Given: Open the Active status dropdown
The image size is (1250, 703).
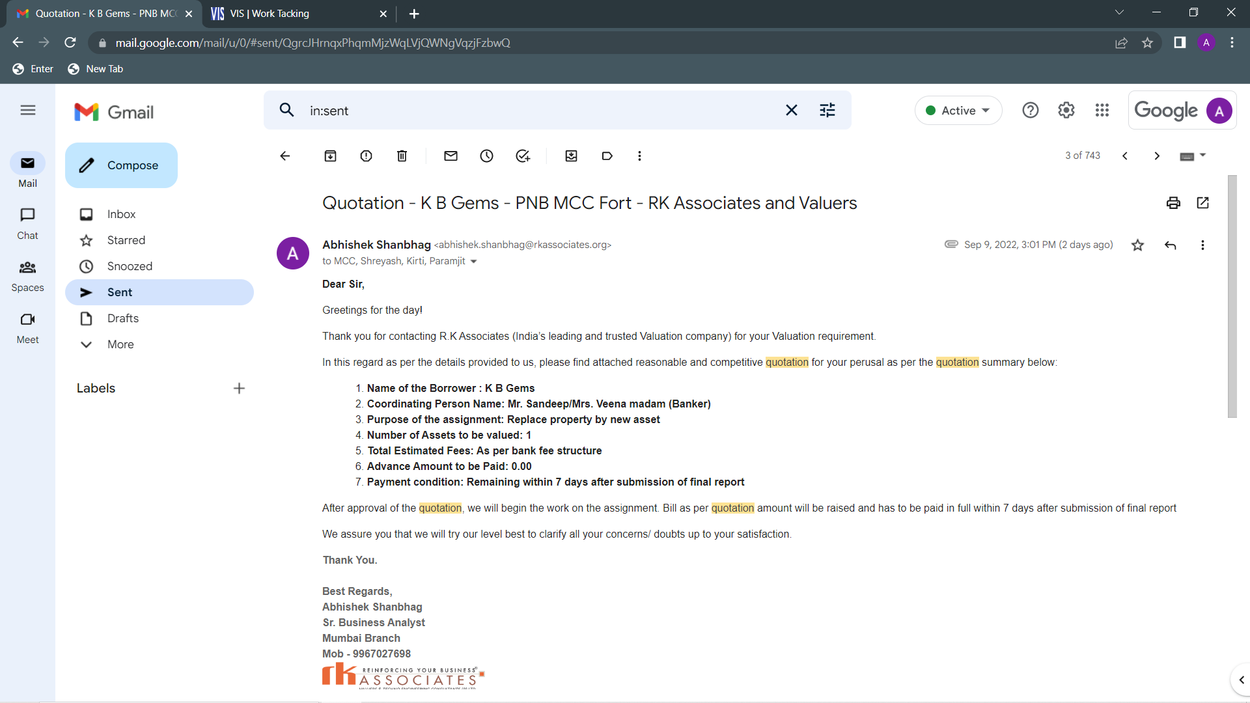Looking at the screenshot, I should tap(958, 111).
